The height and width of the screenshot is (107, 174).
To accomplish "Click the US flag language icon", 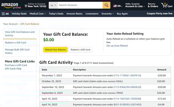I will pos(115,6).
